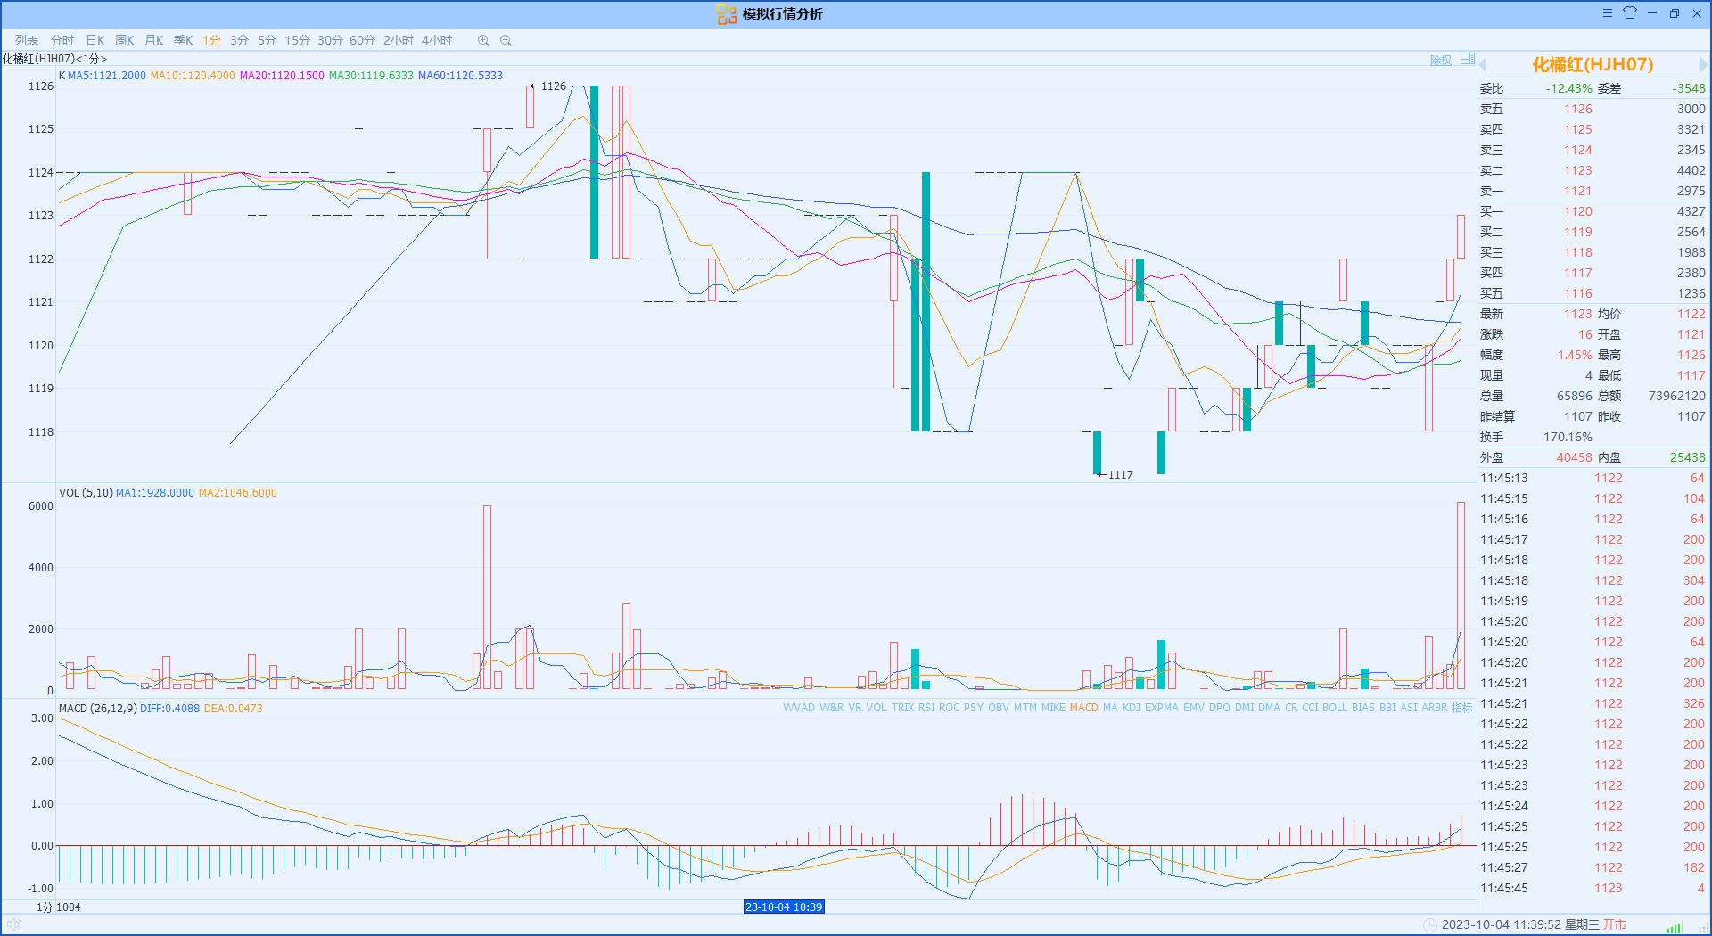The width and height of the screenshot is (1712, 936).
Task: Switch indicator to BBI
Action: pyautogui.click(x=1387, y=708)
